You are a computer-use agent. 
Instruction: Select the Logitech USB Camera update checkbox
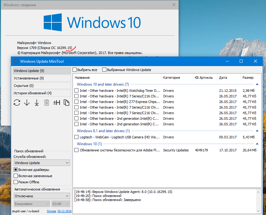click(77, 137)
